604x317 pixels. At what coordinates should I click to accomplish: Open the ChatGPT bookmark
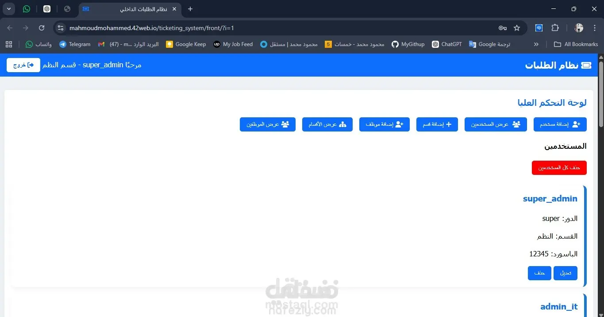447,44
